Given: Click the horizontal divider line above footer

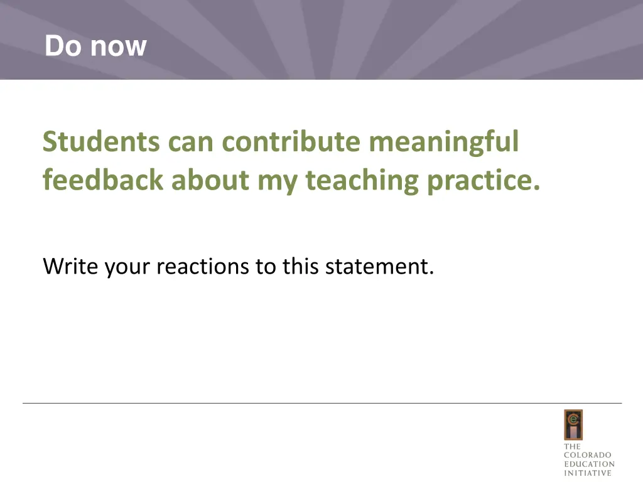Looking at the screenshot, I should pos(322,403).
